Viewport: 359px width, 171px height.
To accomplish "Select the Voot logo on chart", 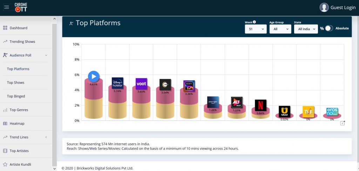I will 141,84.
